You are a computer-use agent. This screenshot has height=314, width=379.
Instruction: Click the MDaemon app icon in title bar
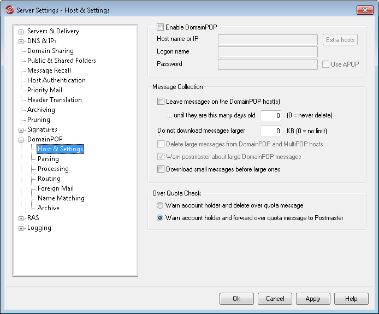click(9, 10)
